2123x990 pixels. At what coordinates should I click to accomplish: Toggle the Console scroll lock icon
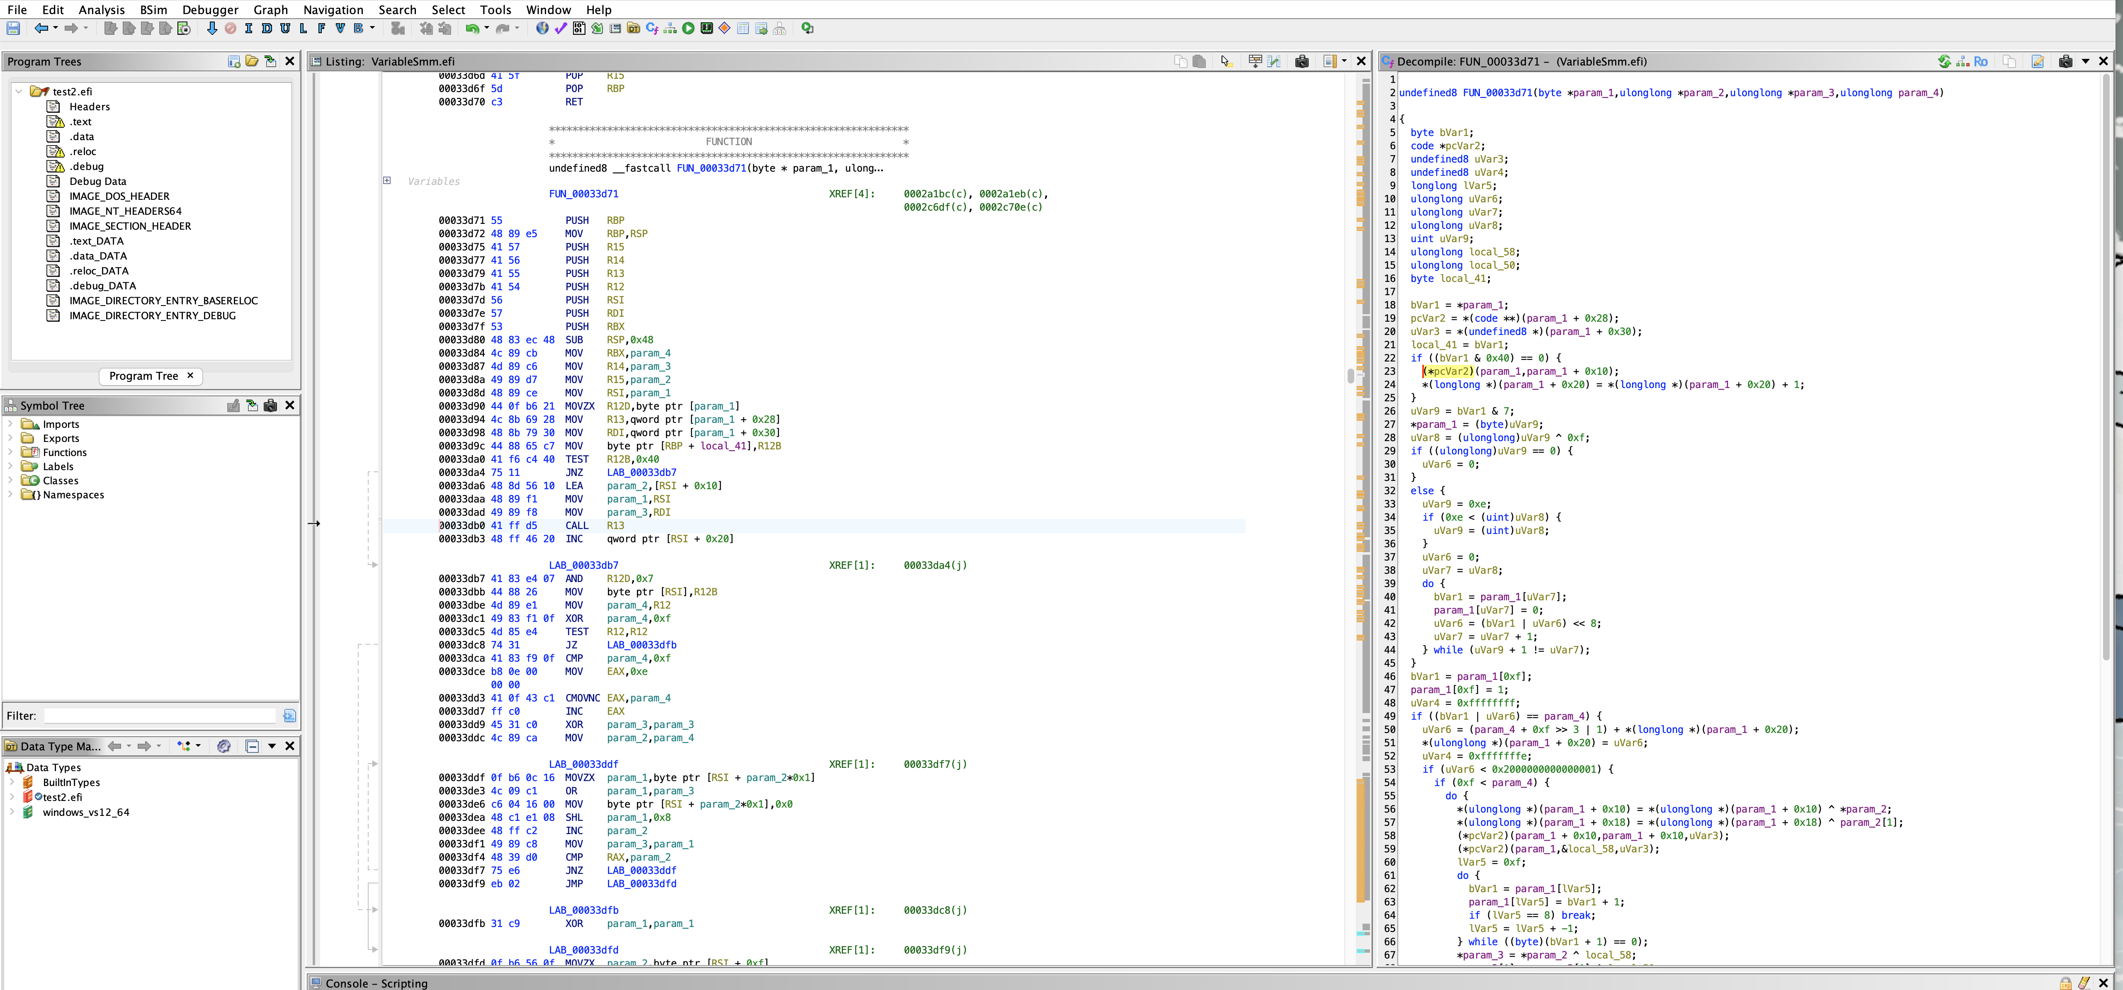tap(2065, 983)
